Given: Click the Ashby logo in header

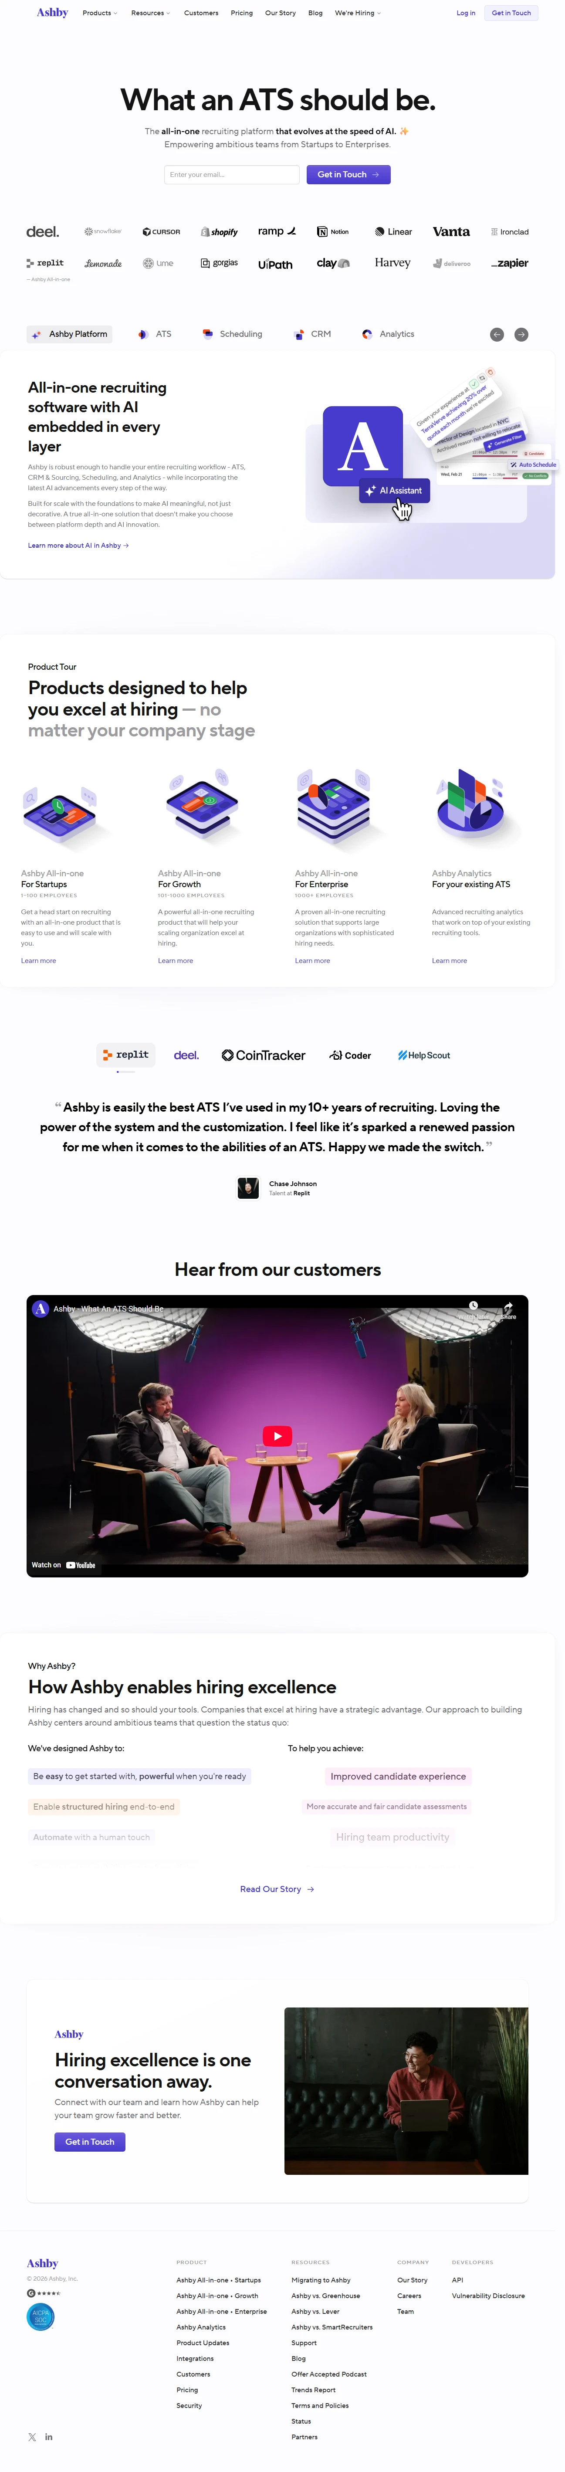Looking at the screenshot, I should point(52,13).
